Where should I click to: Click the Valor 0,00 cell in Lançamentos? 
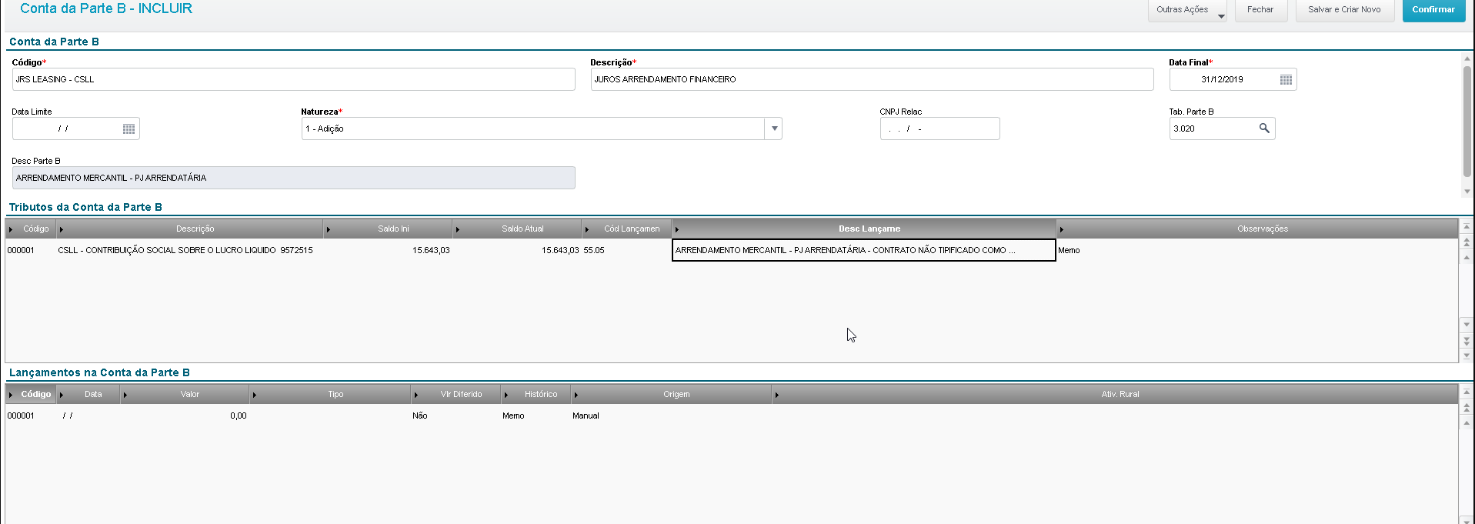click(x=185, y=416)
